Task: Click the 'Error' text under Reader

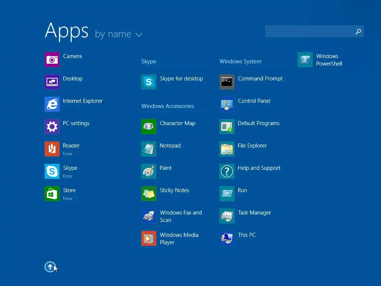Action: pos(68,154)
